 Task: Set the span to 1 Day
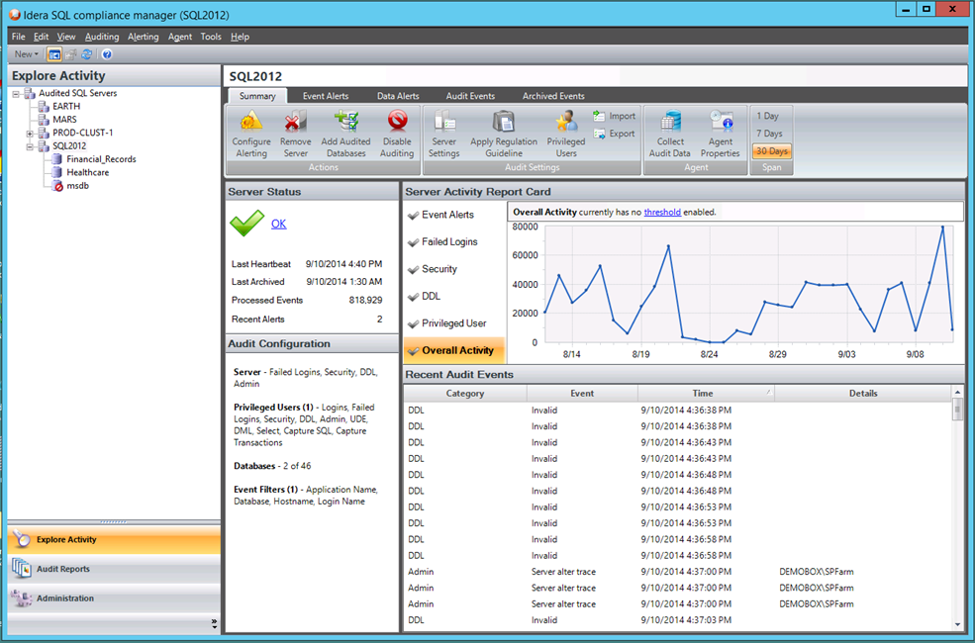pyautogui.click(x=768, y=116)
